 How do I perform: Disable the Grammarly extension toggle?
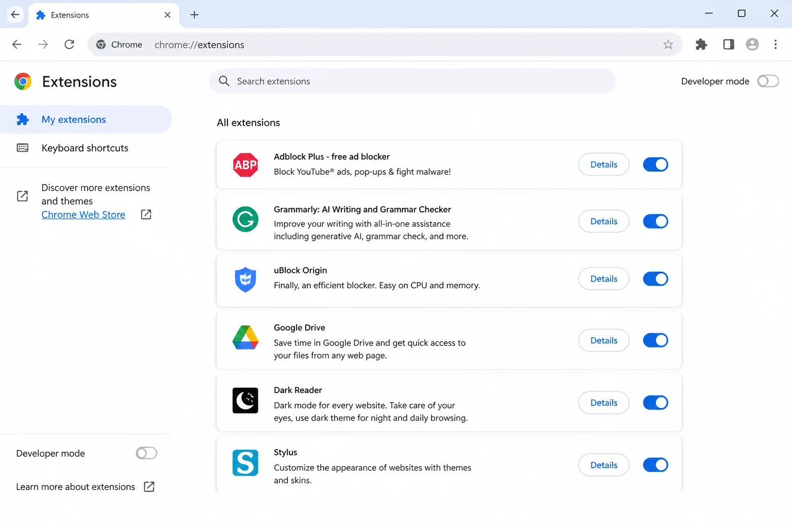(655, 221)
